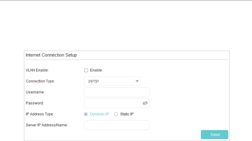Click the "Server IP Address/Name:" field label
252x141 pixels.
[x=47, y=125]
